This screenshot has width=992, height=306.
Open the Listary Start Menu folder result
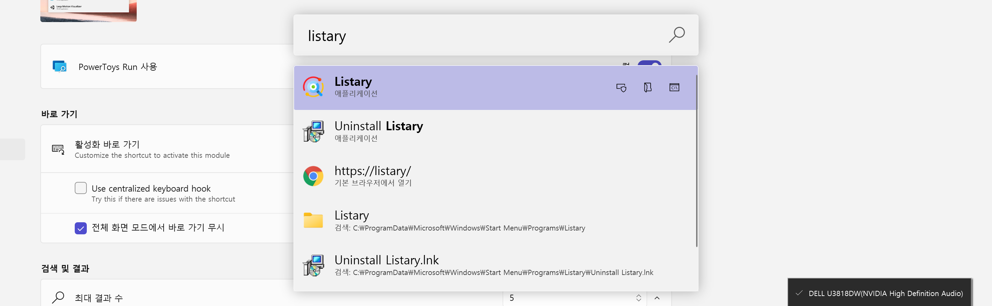(495, 221)
